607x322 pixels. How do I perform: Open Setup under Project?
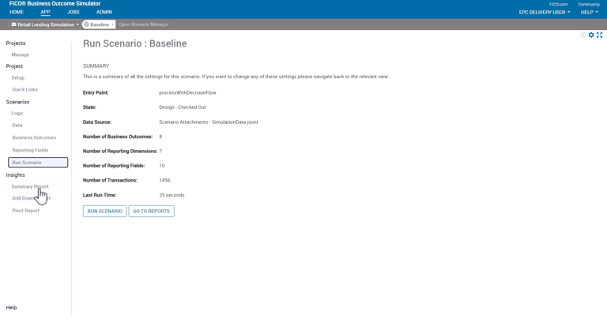18,77
